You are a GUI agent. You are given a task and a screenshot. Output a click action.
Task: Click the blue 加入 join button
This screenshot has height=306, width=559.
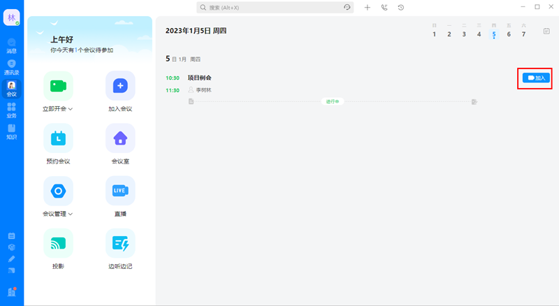tap(536, 78)
